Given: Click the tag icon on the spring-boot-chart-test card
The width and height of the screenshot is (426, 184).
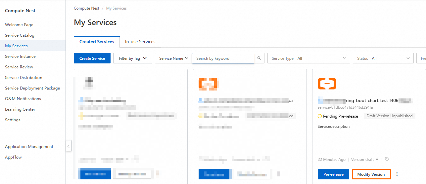Looking at the screenshot, I should tap(387, 159).
